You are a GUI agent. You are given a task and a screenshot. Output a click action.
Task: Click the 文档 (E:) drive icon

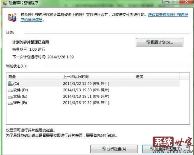click(x=10, y=97)
